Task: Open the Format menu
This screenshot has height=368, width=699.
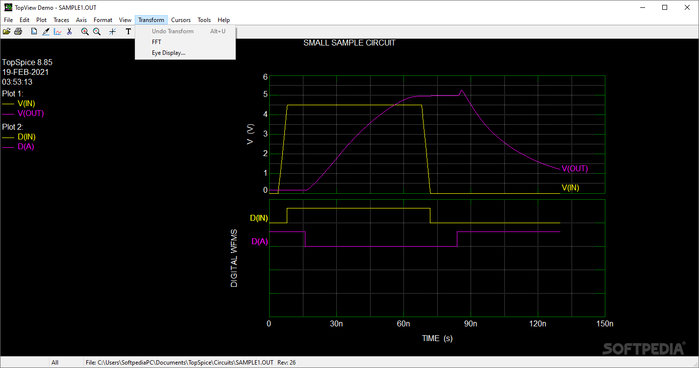Action: click(103, 20)
